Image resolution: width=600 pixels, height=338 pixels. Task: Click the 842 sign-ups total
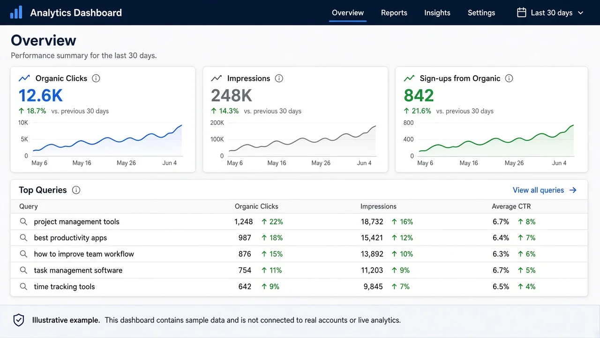point(419,96)
